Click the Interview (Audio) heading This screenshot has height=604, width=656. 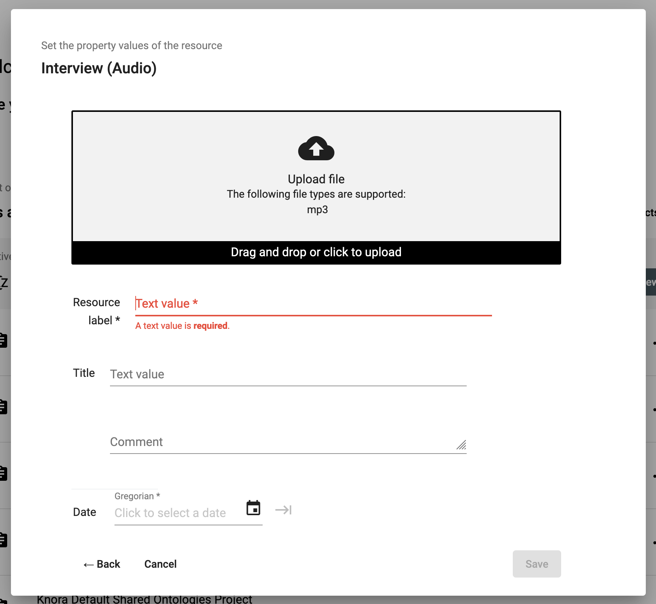tap(99, 68)
